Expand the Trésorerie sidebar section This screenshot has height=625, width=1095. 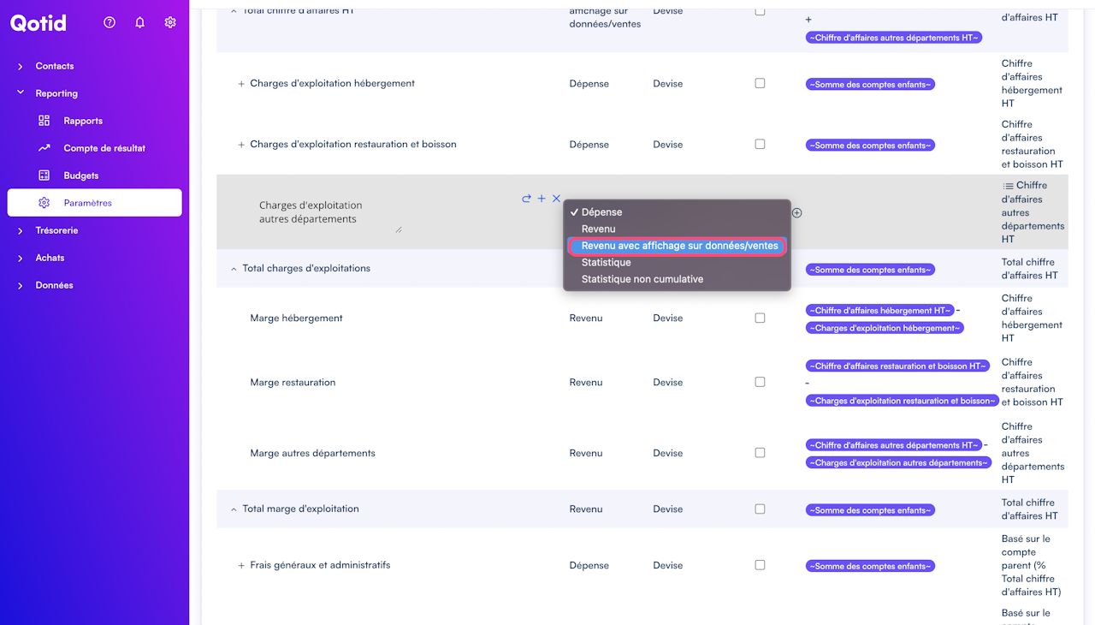pyautogui.click(x=21, y=230)
